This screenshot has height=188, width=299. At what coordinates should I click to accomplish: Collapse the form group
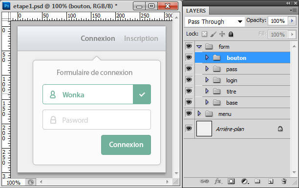pyautogui.click(x=199, y=47)
